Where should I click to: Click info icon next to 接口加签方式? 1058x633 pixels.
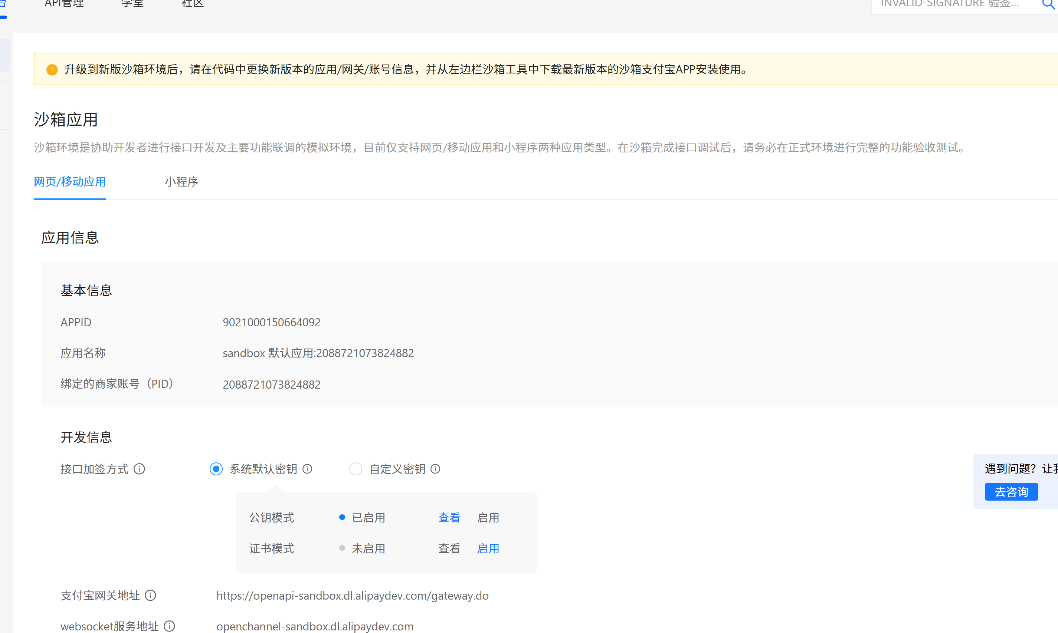[139, 469]
